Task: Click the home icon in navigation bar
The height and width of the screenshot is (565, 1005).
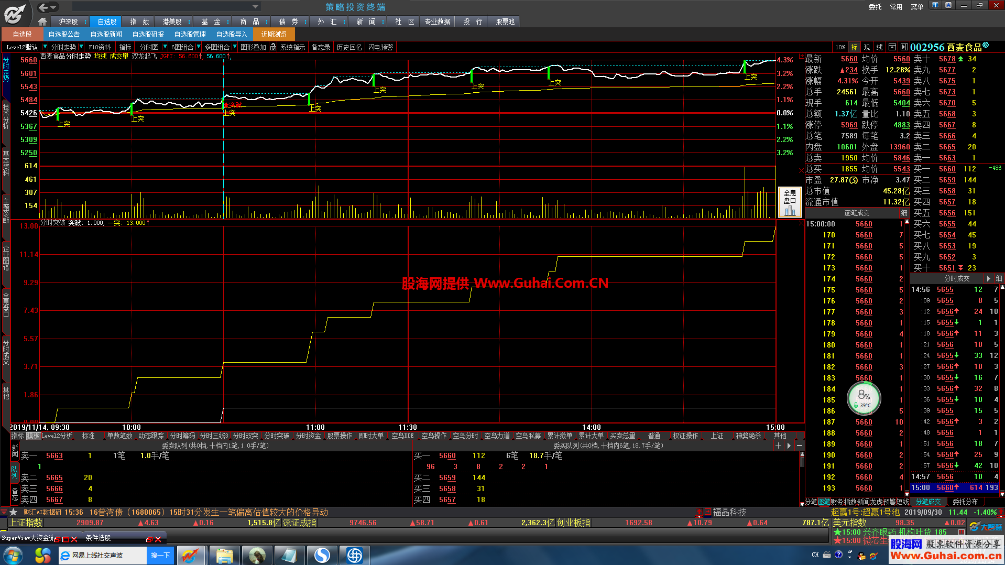Action: [x=42, y=21]
